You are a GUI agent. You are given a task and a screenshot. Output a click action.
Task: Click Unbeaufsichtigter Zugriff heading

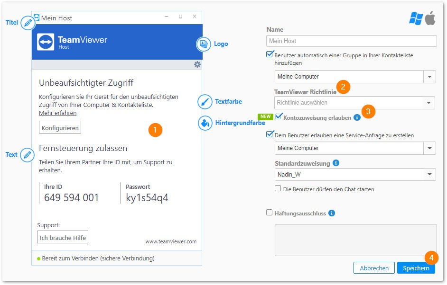(86, 83)
